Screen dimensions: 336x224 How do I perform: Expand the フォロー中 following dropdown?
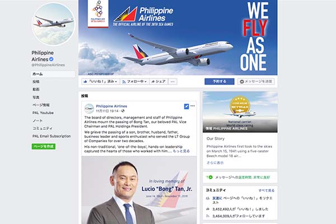(134, 81)
